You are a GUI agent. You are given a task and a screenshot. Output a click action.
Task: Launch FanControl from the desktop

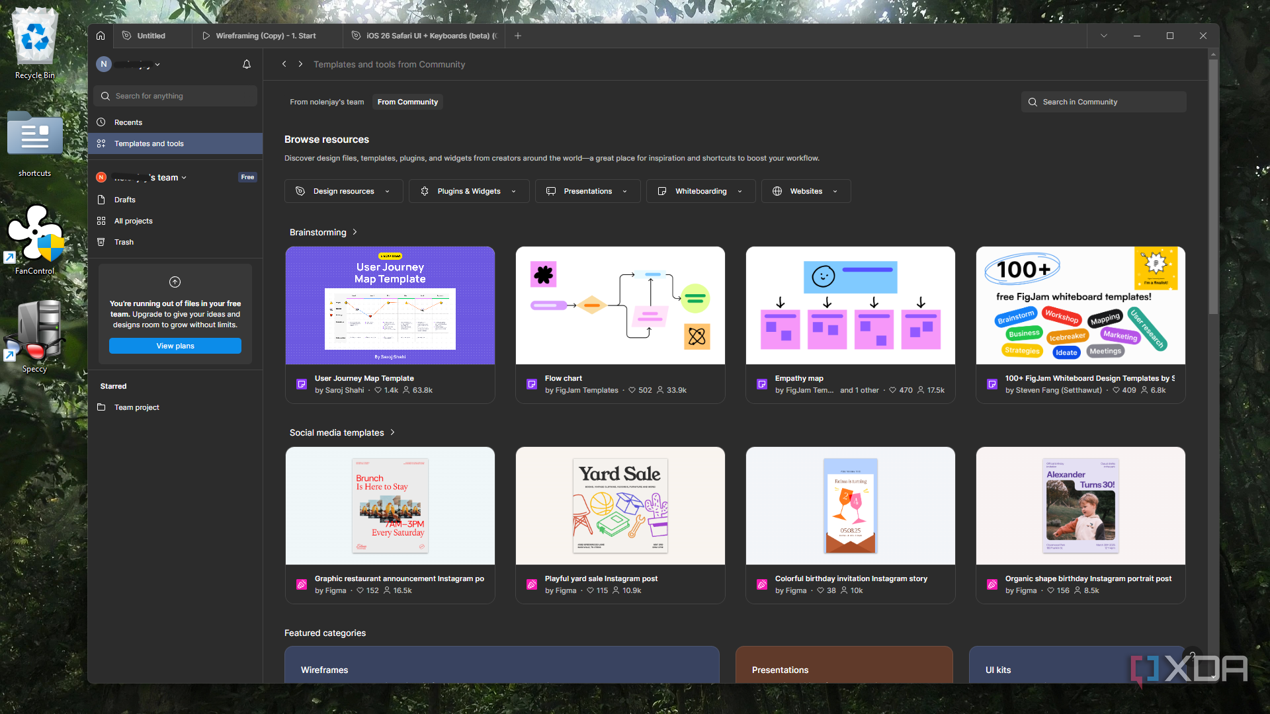click(35, 239)
